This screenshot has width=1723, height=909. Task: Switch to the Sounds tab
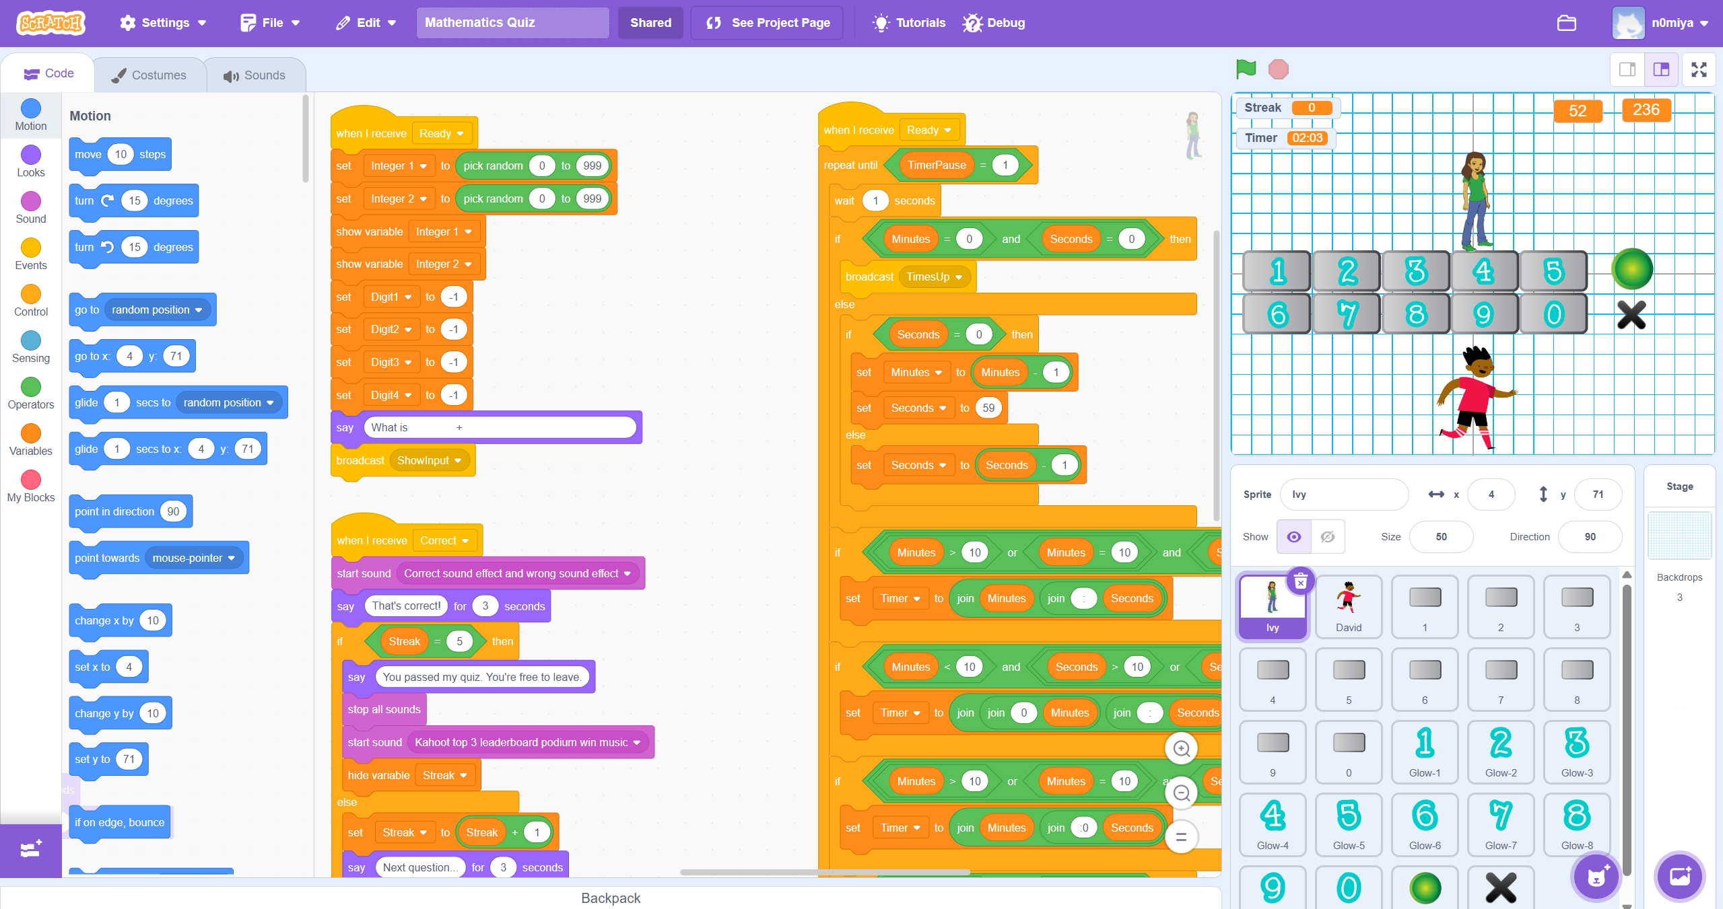point(255,75)
